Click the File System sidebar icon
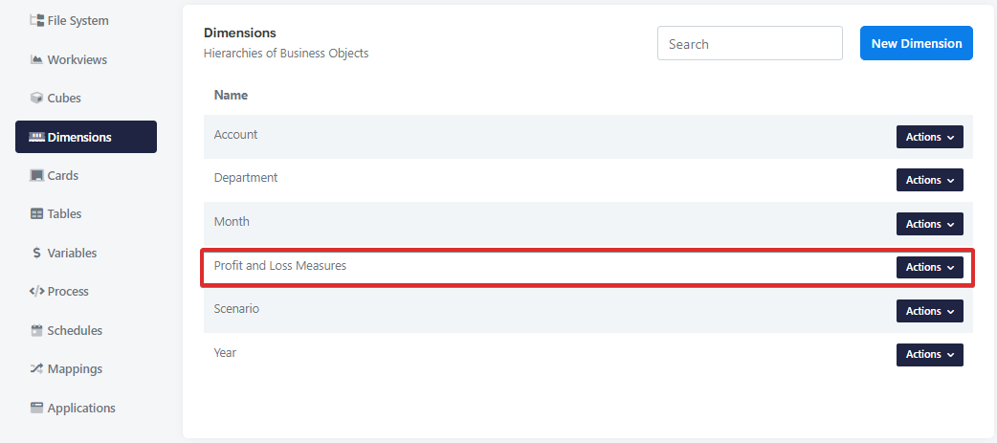This screenshot has width=997, height=443. coord(37,20)
